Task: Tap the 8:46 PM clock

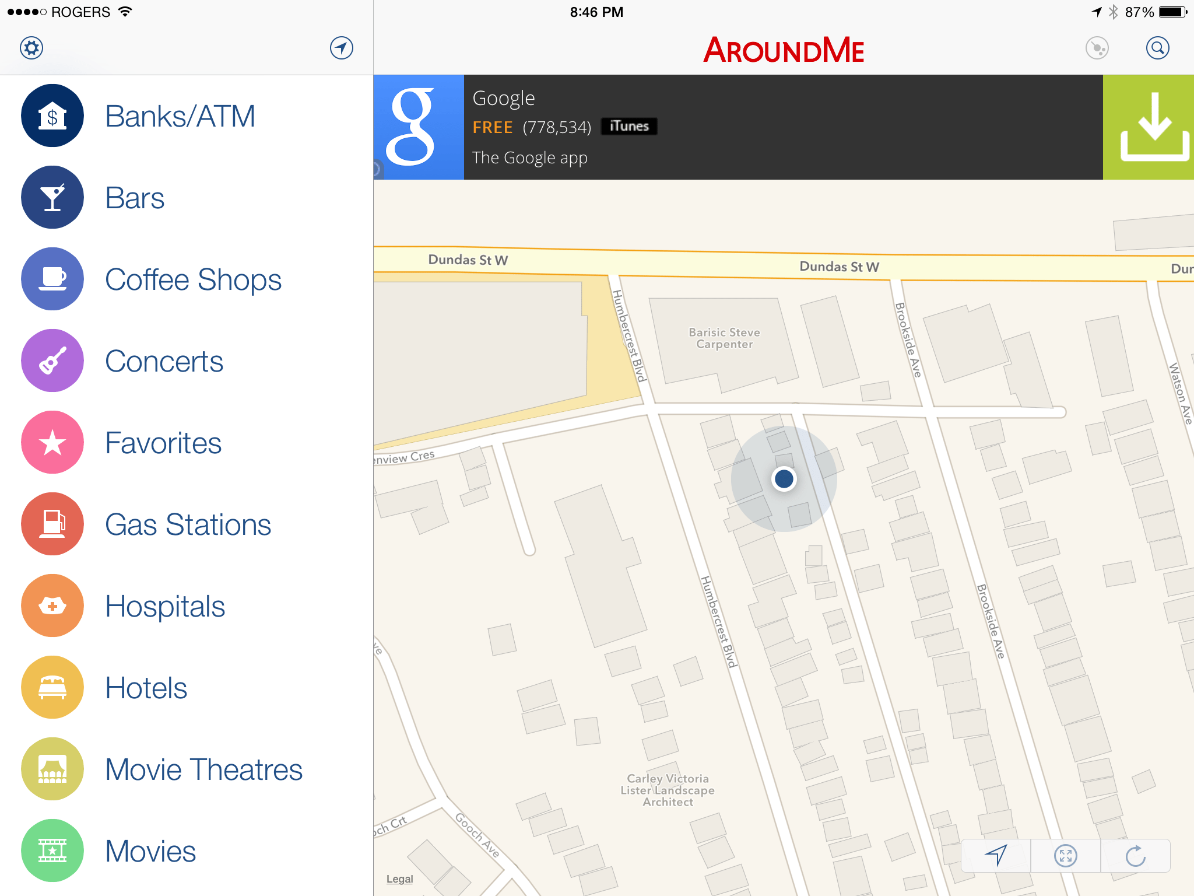Action: tap(597, 12)
